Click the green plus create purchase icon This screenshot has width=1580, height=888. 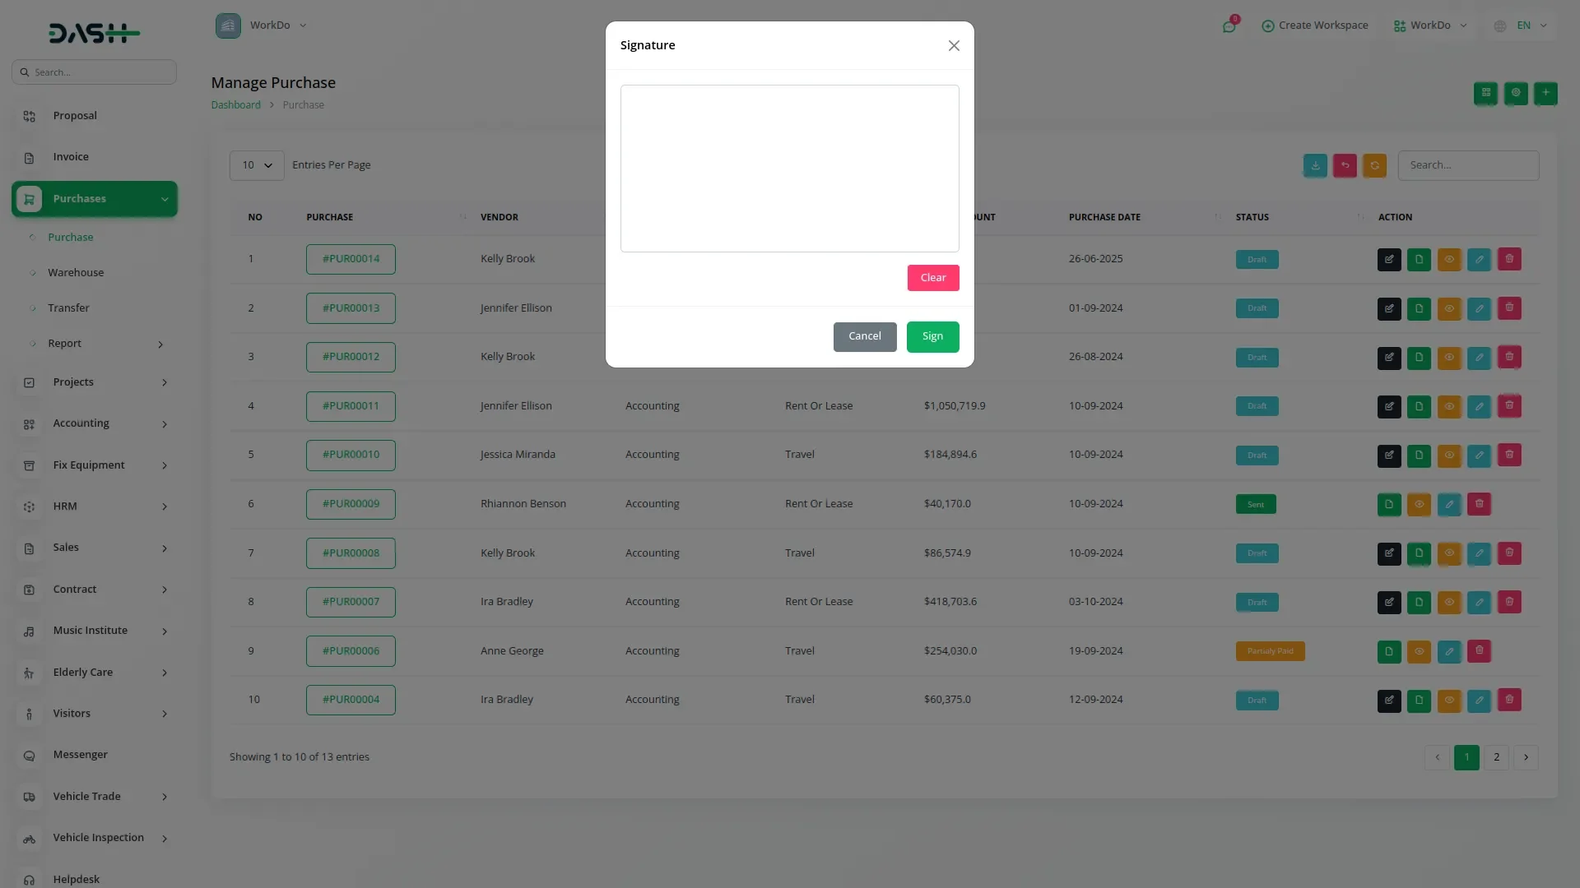click(1545, 93)
